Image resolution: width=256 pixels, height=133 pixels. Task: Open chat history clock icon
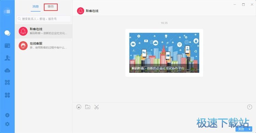point(250,107)
